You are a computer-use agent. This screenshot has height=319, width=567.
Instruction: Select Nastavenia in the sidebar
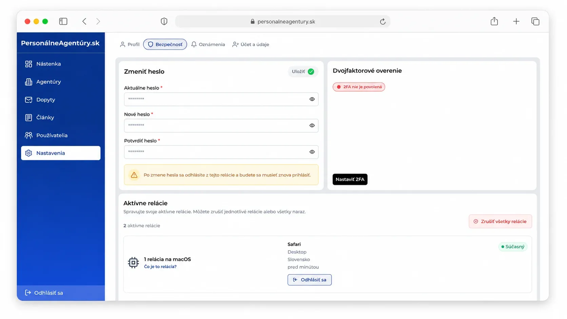pyautogui.click(x=61, y=153)
